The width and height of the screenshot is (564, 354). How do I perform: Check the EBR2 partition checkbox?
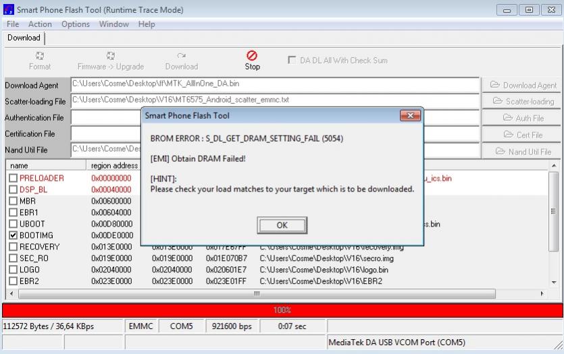[14, 281]
